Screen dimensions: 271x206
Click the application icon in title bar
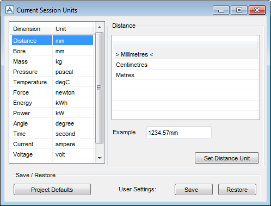click(9, 10)
